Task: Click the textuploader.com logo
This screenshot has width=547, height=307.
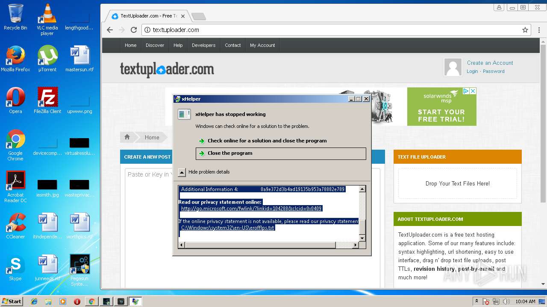Action: [167, 70]
